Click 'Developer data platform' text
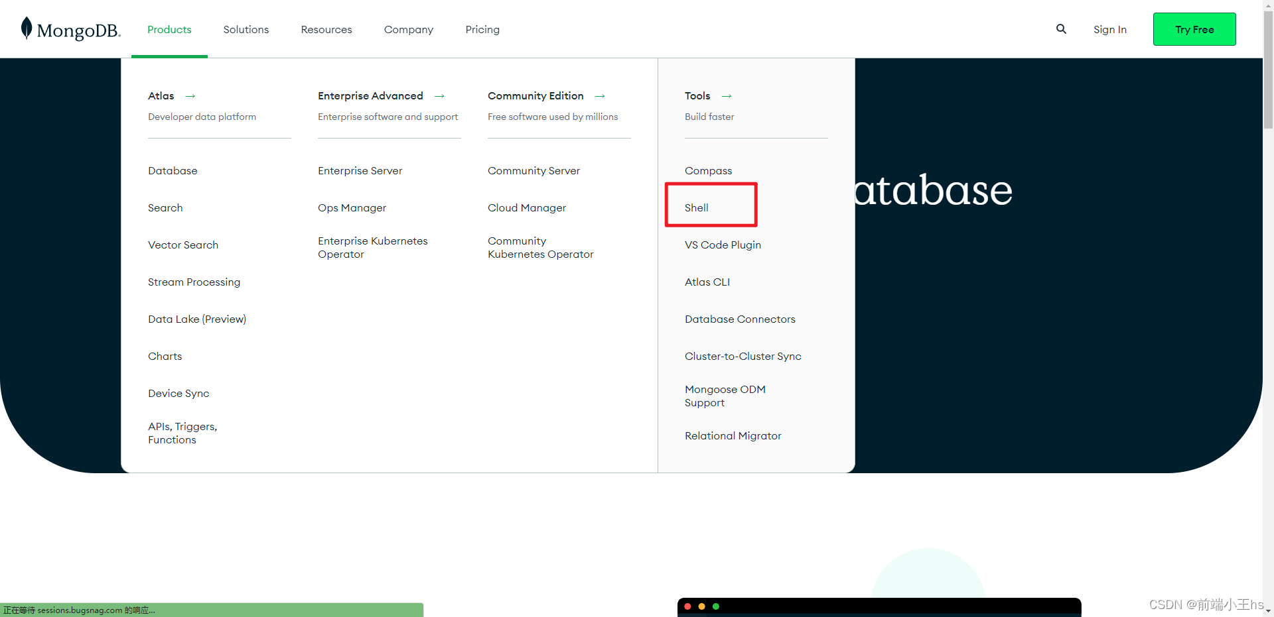The image size is (1274, 617). pos(202,117)
